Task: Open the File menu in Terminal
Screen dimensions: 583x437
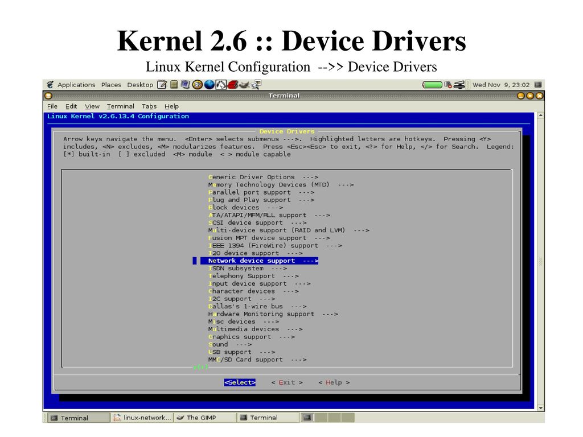Action: [x=52, y=106]
